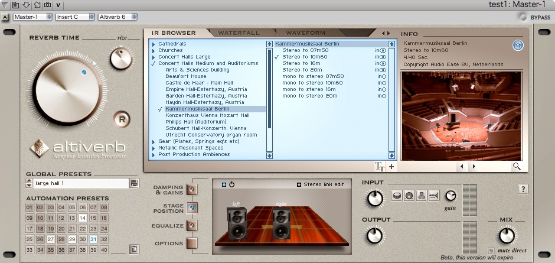Switch to the IR Browser tab
The height and width of the screenshot is (263, 555).
point(174,33)
